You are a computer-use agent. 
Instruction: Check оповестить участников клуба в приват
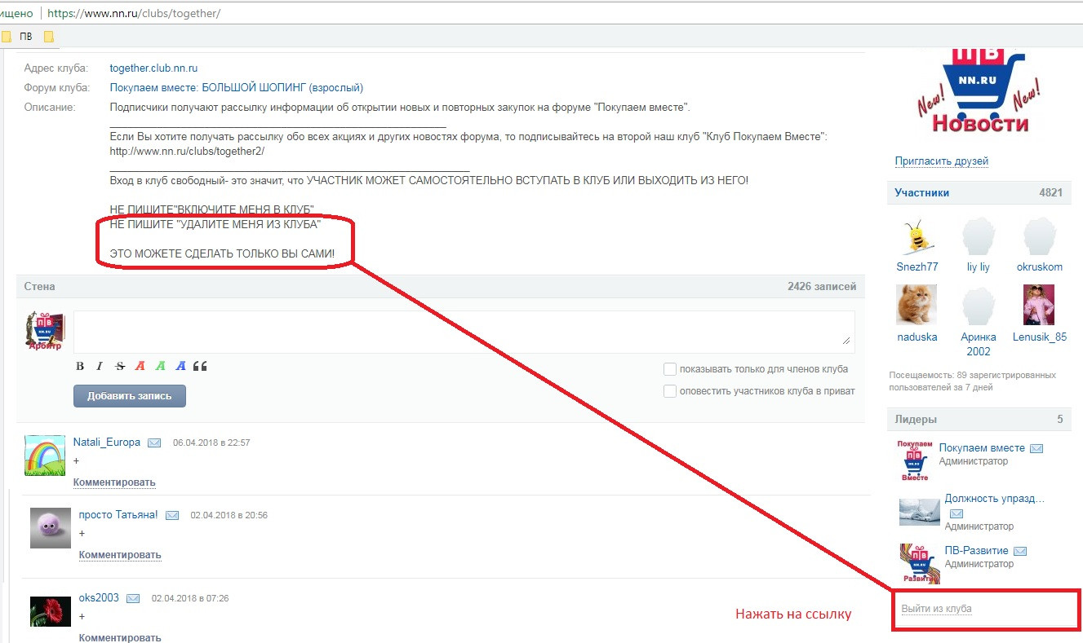(x=670, y=391)
